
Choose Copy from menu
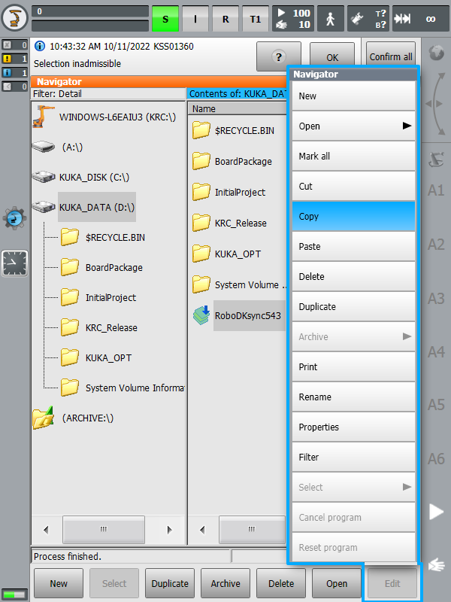[x=353, y=217]
